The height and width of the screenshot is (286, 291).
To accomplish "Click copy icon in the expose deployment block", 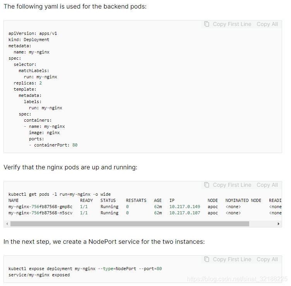I will point(207,259).
